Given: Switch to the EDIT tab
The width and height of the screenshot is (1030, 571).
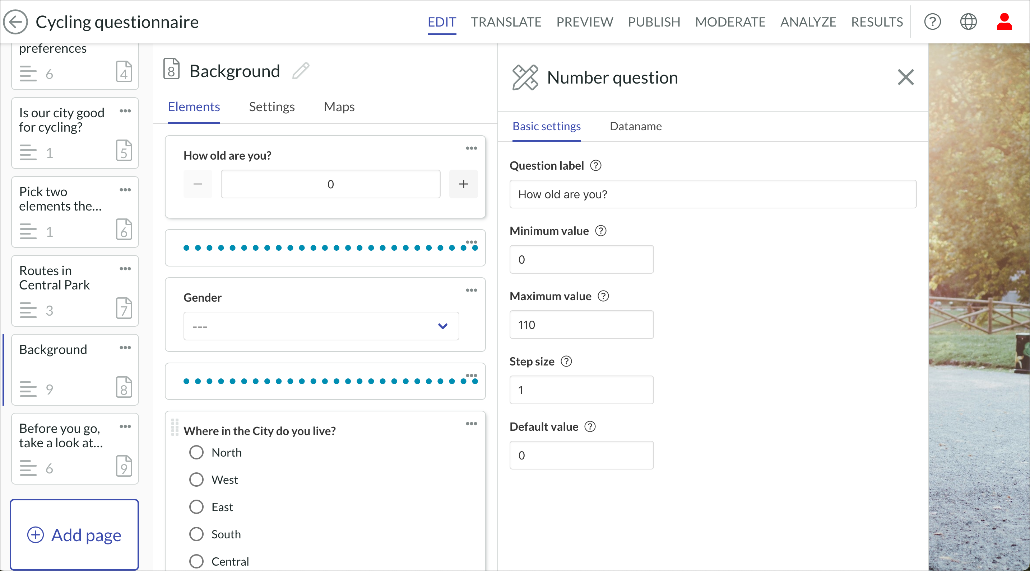Looking at the screenshot, I should coord(442,22).
